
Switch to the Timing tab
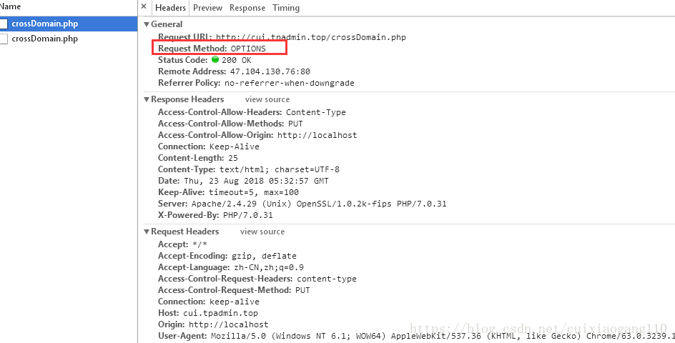286,8
